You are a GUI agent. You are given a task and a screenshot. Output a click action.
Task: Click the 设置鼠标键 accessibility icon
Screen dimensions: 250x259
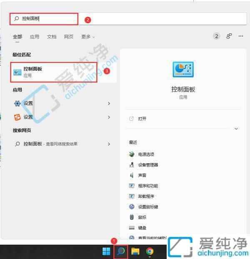pyautogui.click(x=132, y=207)
